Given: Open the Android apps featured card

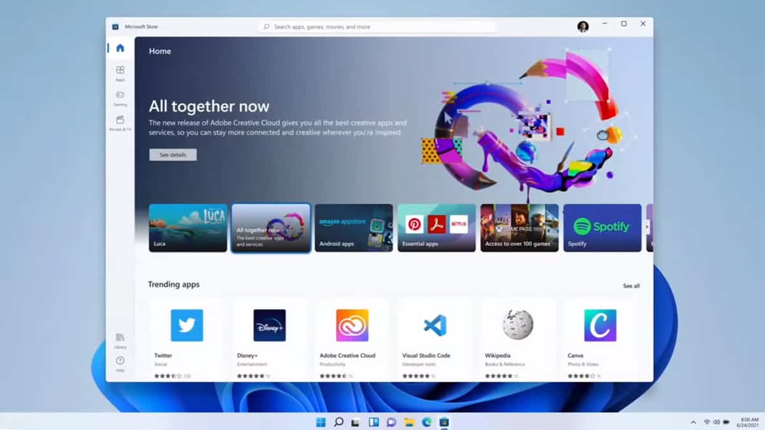Looking at the screenshot, I should (x=354, y=228).
